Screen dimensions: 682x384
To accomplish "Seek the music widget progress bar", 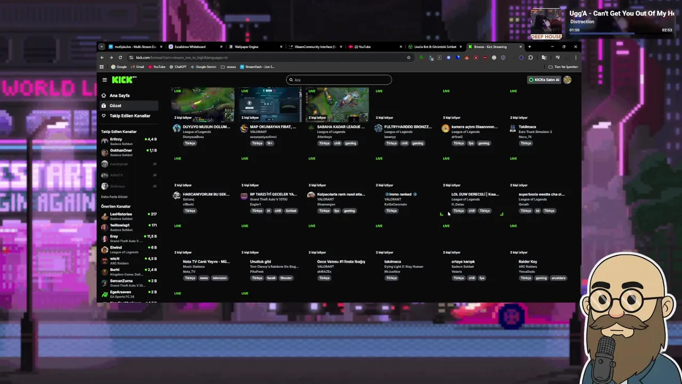I will [x=621, y=34].
